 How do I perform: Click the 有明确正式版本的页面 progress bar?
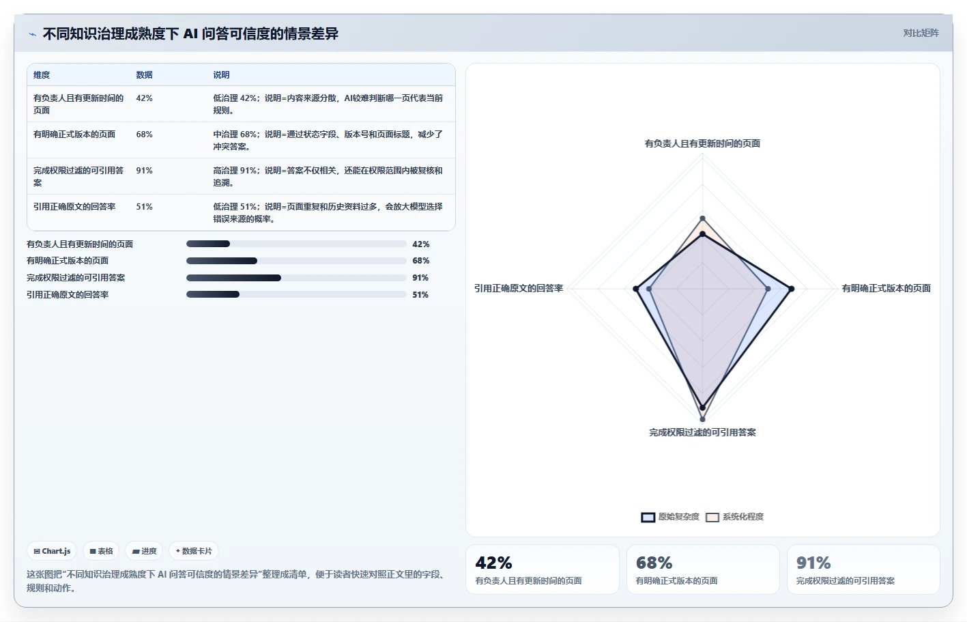coord(296,261)
